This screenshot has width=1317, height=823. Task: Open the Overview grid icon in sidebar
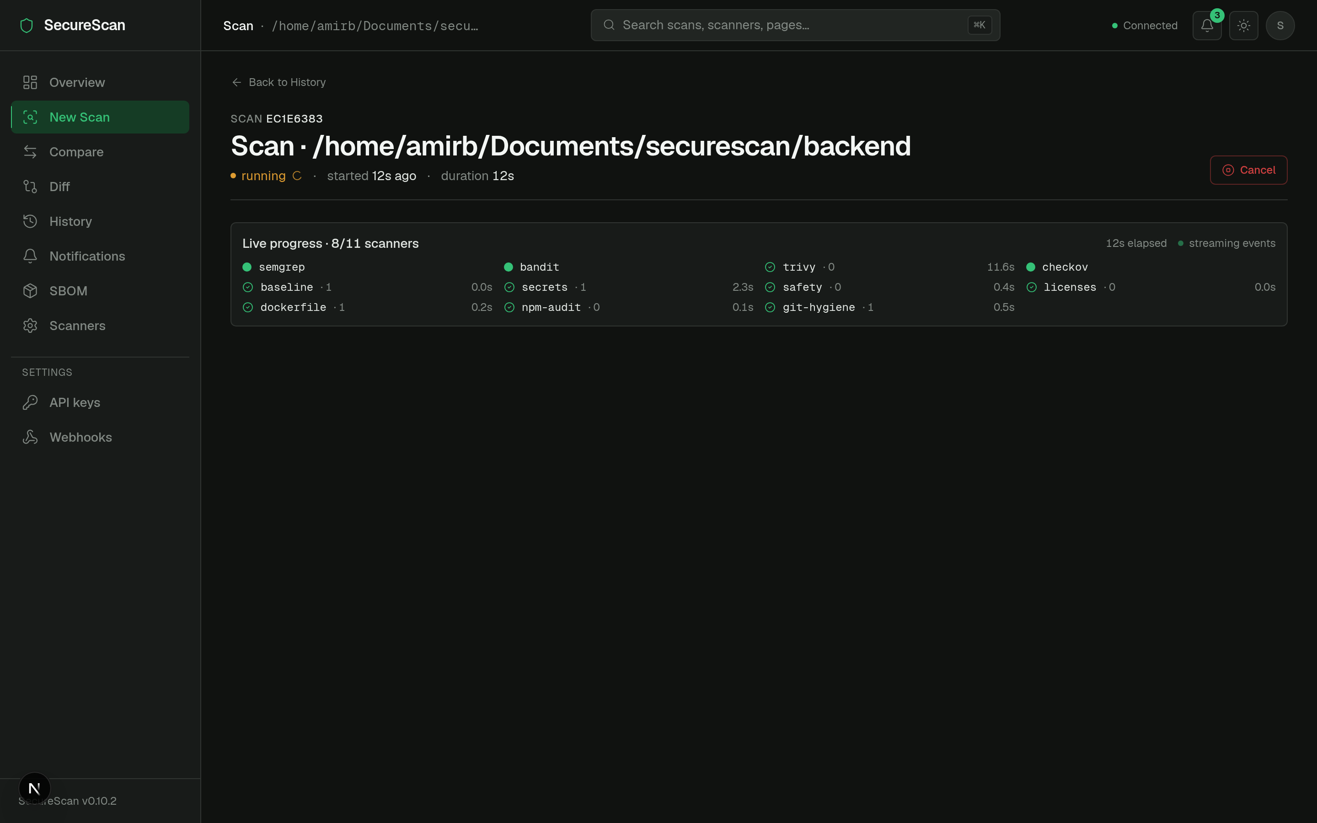click(30, 82)
